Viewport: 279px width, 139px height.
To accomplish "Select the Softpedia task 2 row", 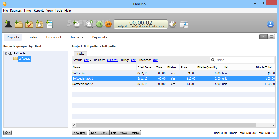I will coord(174,84).
